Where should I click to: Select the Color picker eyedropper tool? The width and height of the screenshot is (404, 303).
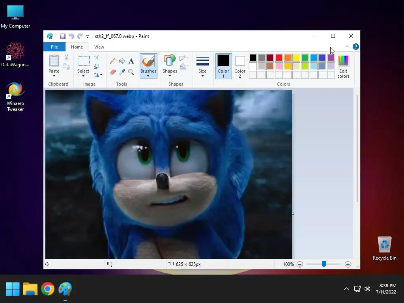pyautogui.click(x=122, y=72)
